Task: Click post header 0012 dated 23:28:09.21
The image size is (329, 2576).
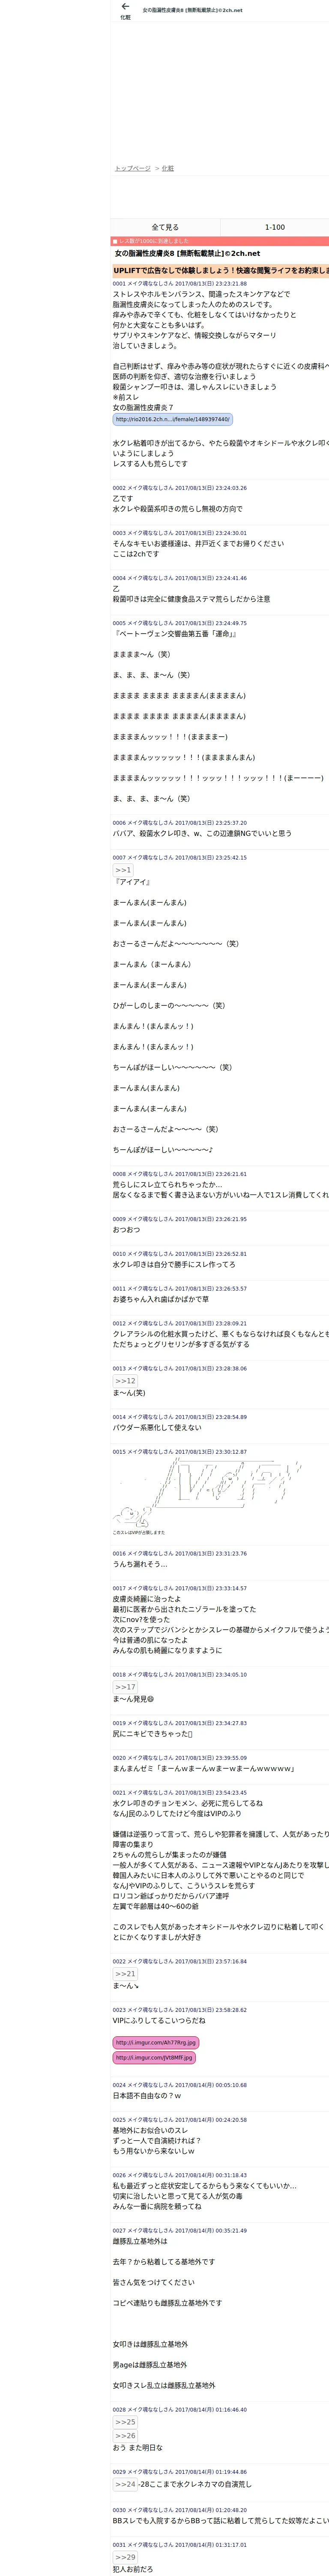Action: [179, 1323]
